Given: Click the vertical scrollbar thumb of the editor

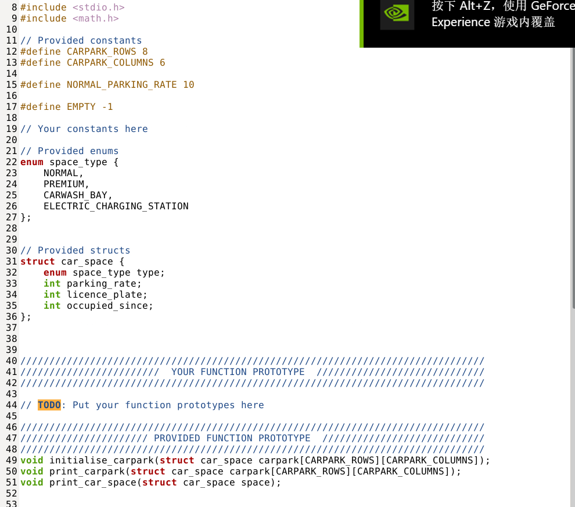Looking at the screenshot, I should [x=573, y=178].
